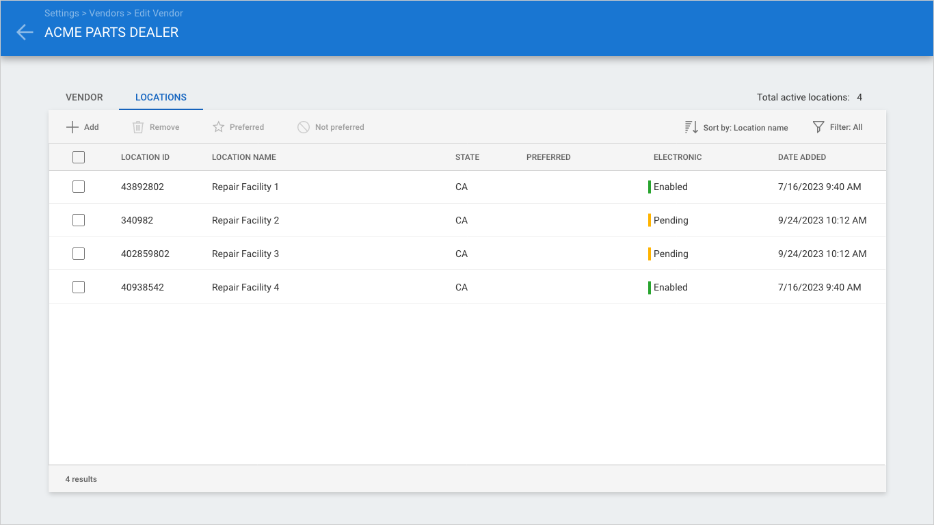Click the DATE ADDED column header
The height and width of the screenshot is (525, 934).
[x=802, y=157]
